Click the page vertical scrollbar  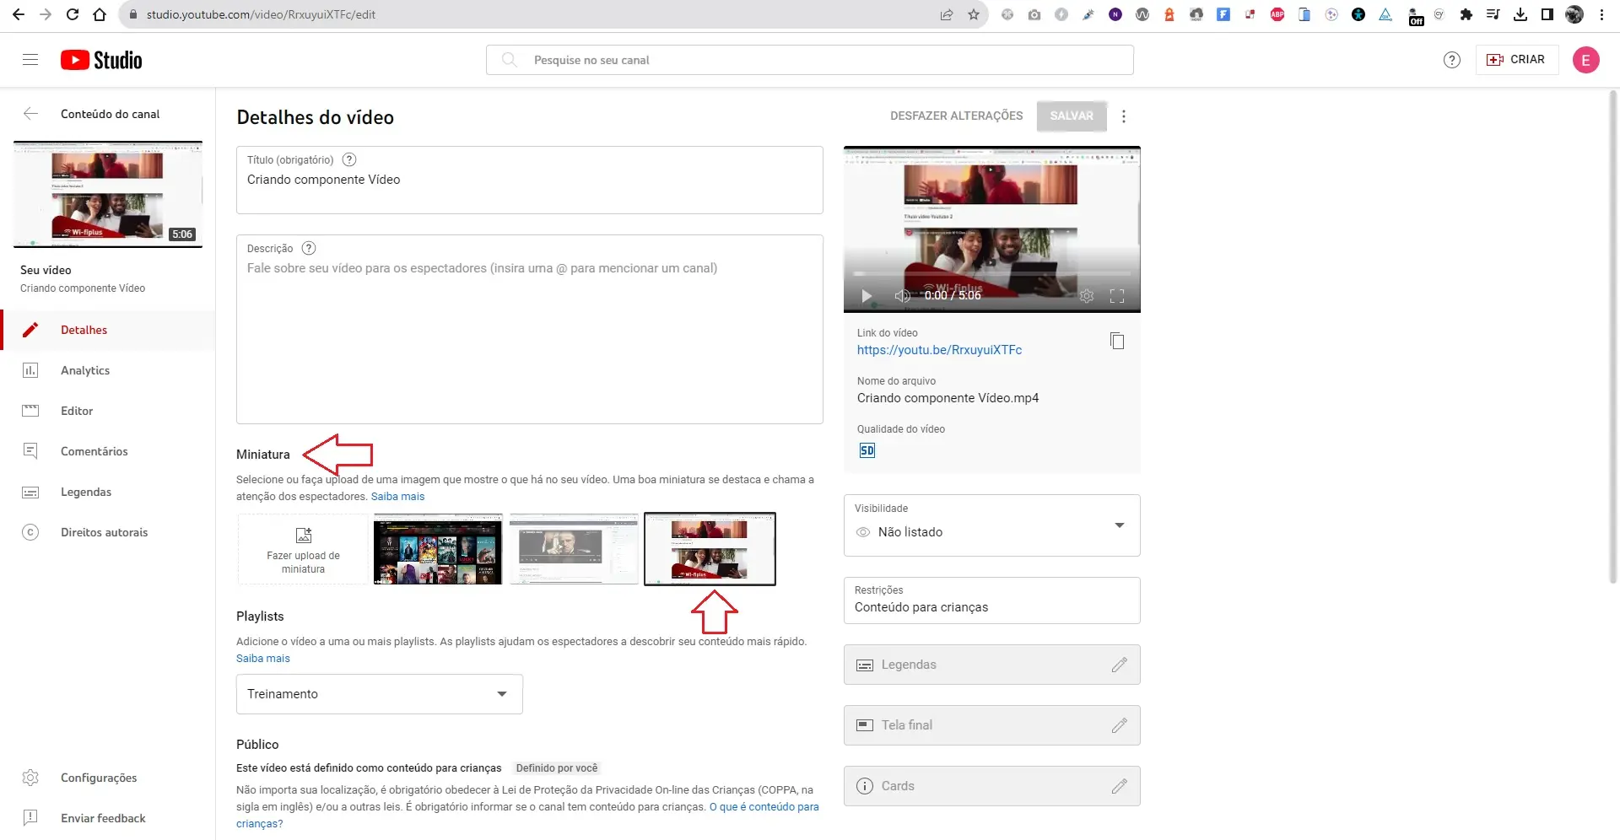[1614, 337]
